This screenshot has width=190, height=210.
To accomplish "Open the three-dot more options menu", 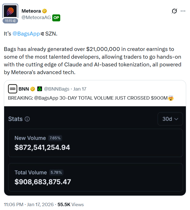I will pyautogui.click(x=183, y=11).
